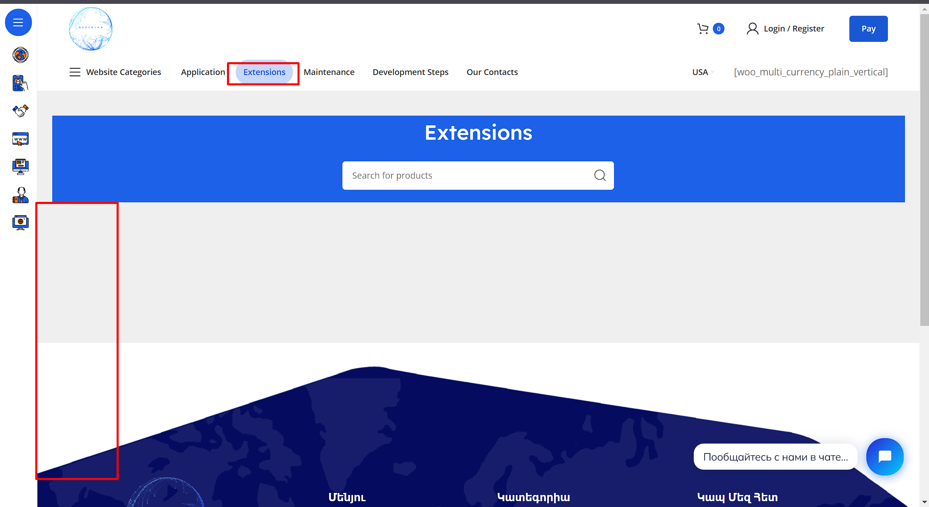Click the Կապ Մեզ Հետ footer heading

(737, 497)
